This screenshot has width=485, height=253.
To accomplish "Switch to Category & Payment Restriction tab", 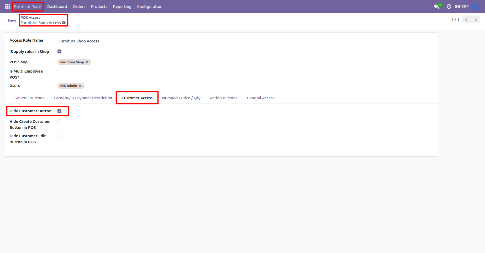I will pyautogui.click(x=83, y=98).
